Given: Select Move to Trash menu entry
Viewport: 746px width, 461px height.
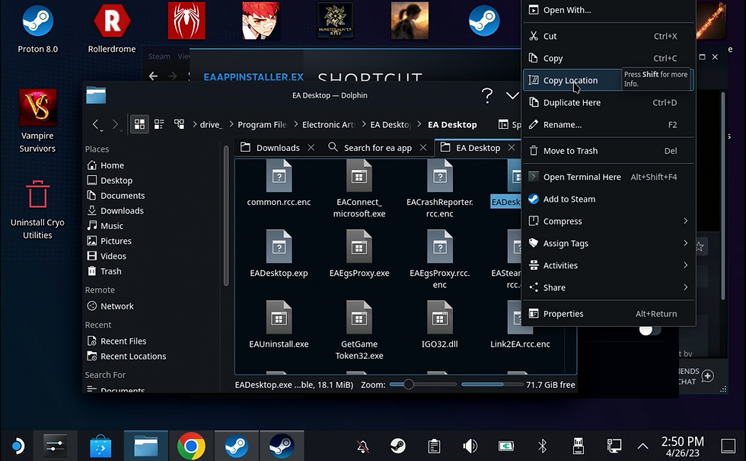Looking at the screenshot, I should (x=608, y=151).
